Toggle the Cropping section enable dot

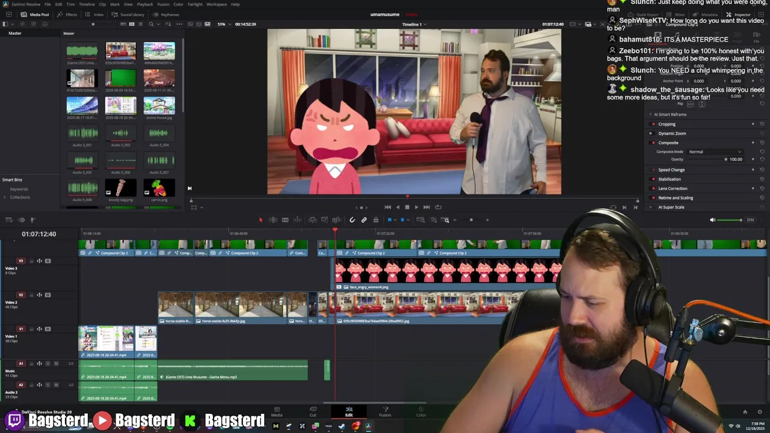[653, 124]
